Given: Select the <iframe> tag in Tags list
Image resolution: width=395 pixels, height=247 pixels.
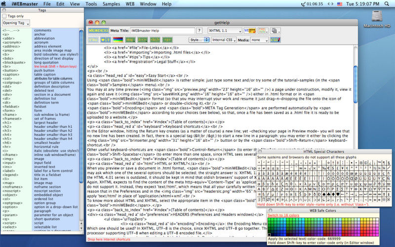Looking at the screenshot, I should click(10, 155).
